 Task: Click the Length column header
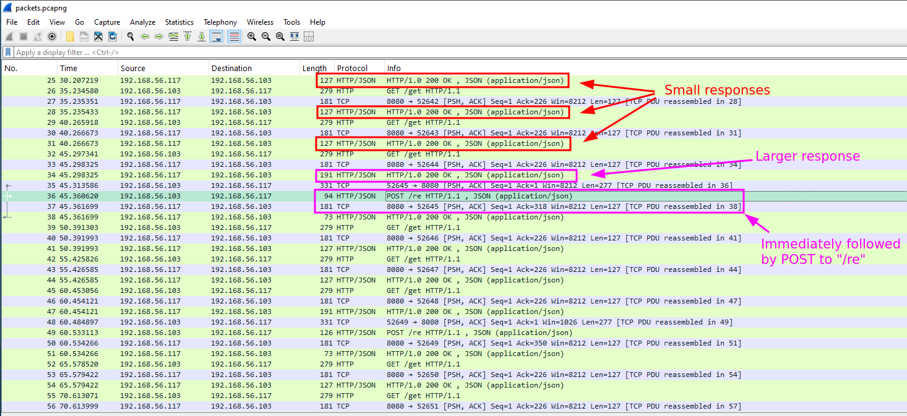(x=314, y=69)
